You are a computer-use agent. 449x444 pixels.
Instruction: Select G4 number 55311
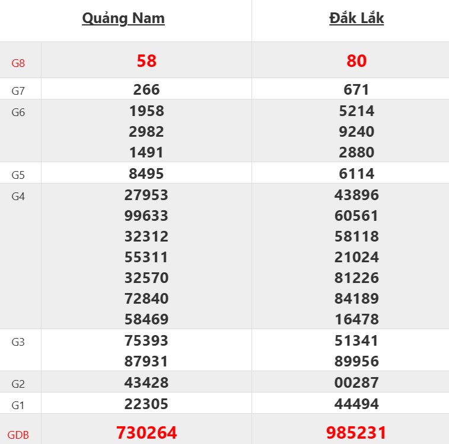[x=147, y=257]
